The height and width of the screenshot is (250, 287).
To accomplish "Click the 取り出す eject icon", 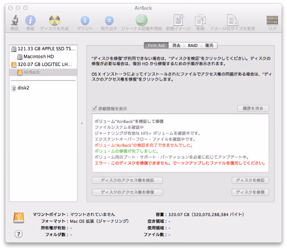I will coord(109,21).
